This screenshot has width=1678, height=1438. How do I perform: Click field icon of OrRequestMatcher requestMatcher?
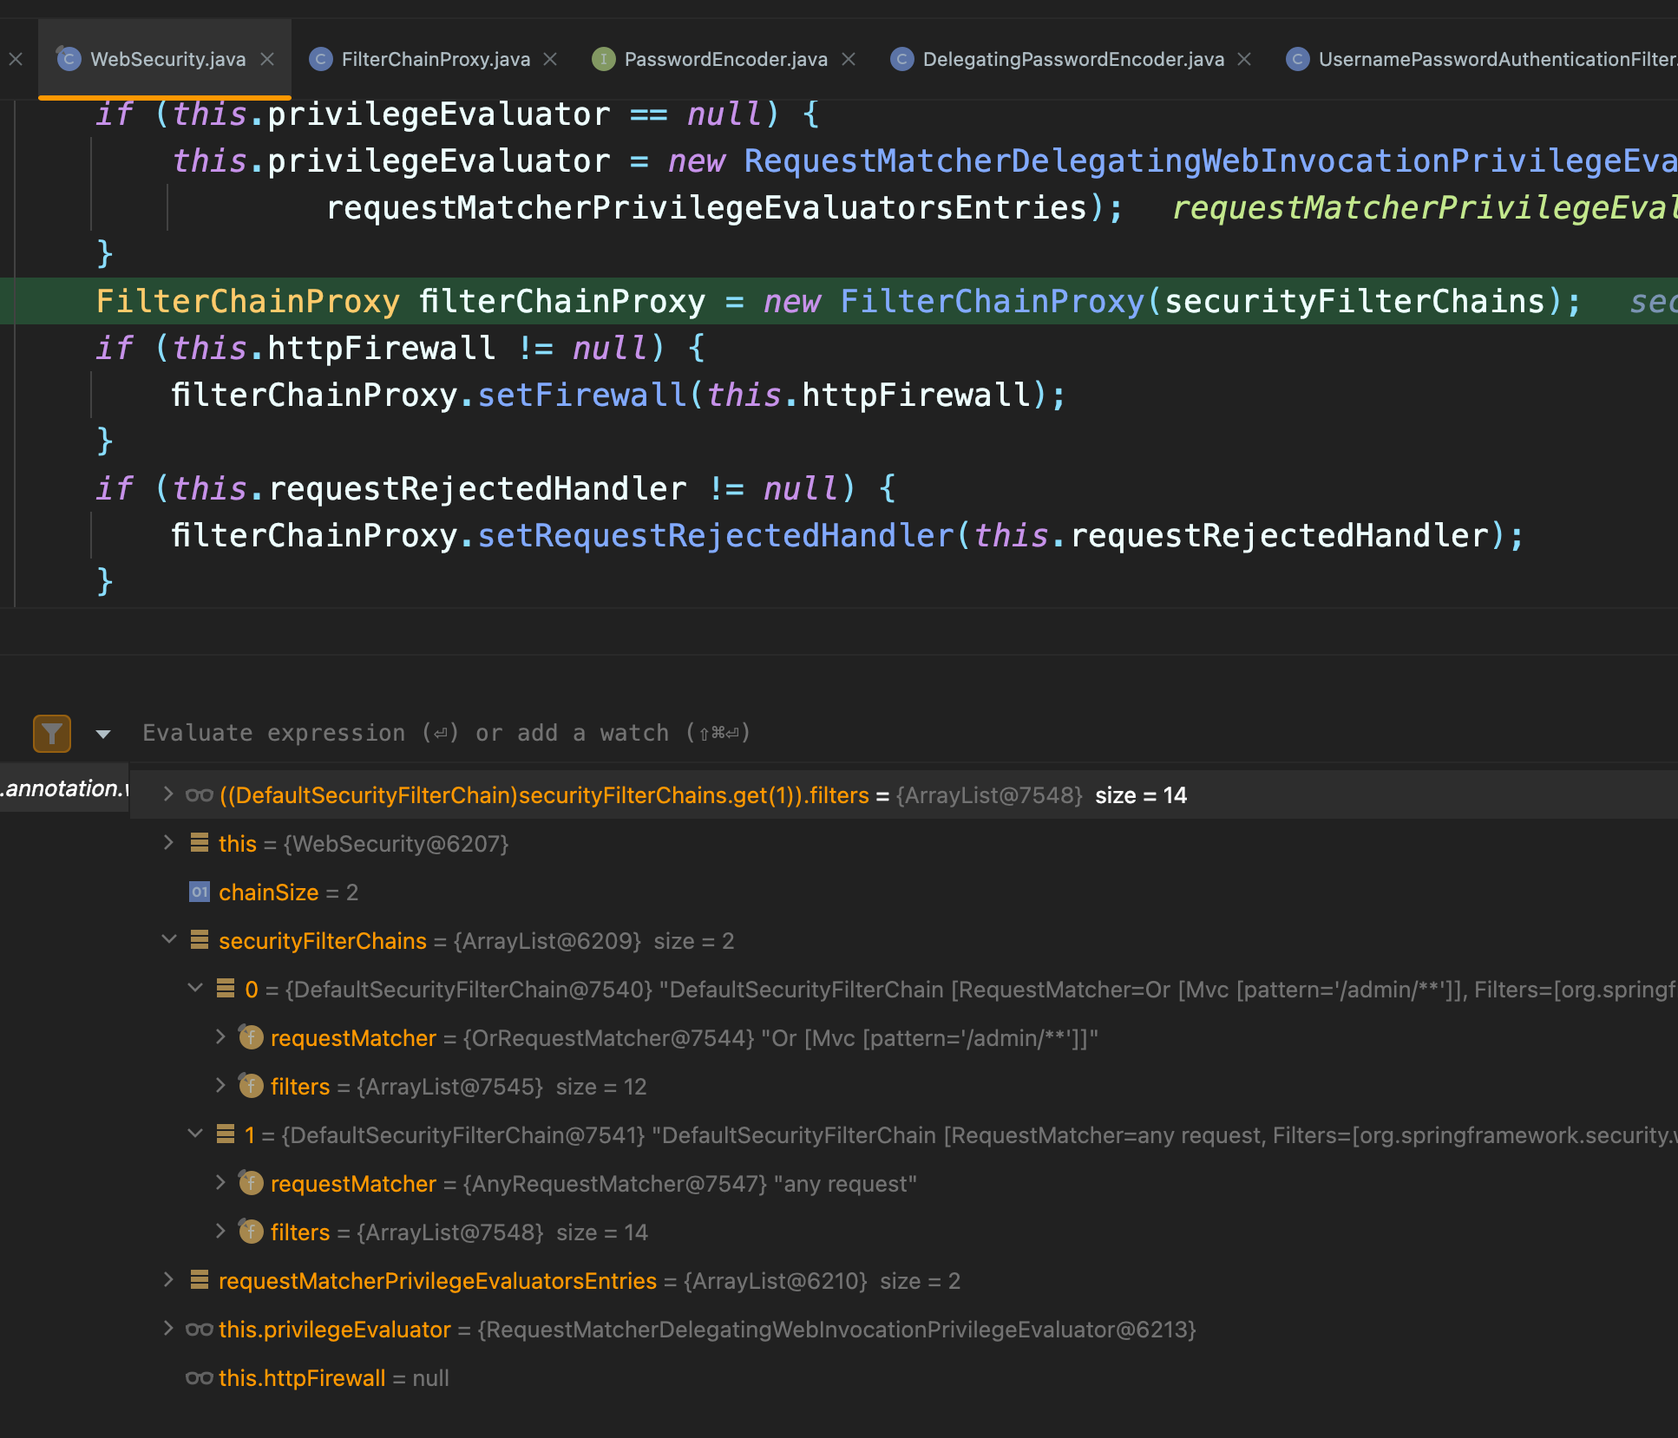point(251,1037)
